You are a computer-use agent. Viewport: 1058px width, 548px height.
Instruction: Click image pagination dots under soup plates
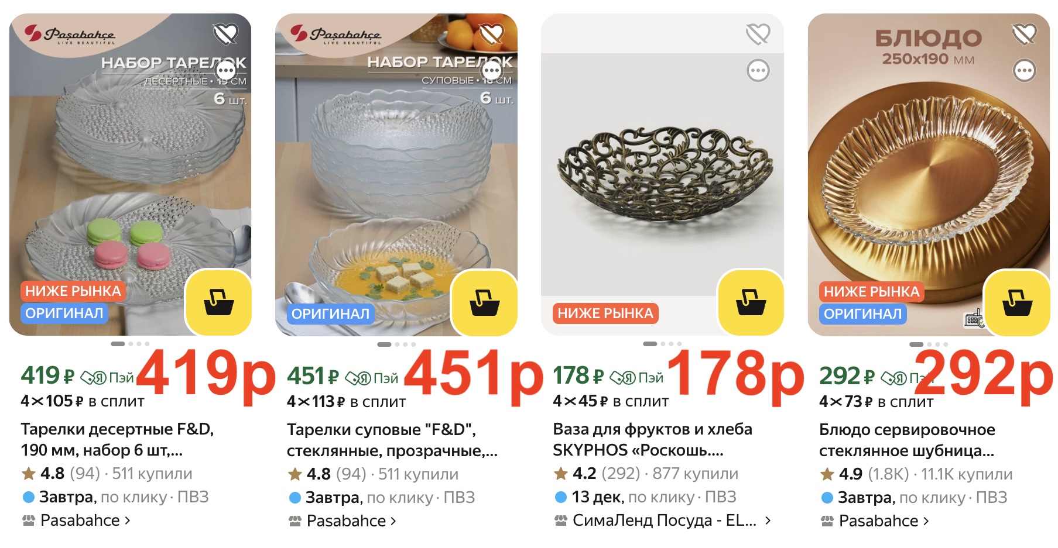(x=396, y=344)
